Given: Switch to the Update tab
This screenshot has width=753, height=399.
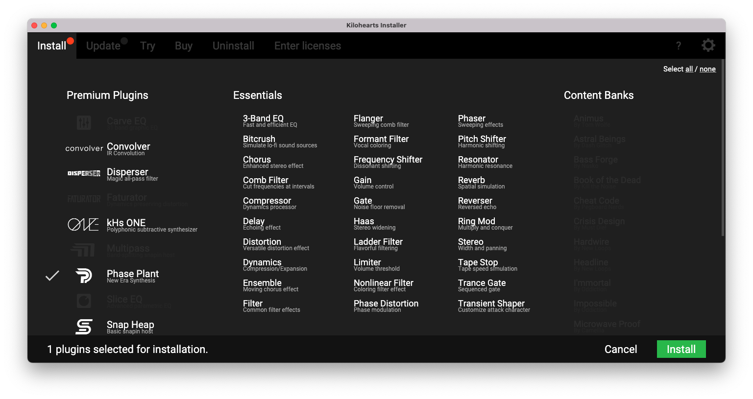Looking at the screenshot, I should pos(103,46).
